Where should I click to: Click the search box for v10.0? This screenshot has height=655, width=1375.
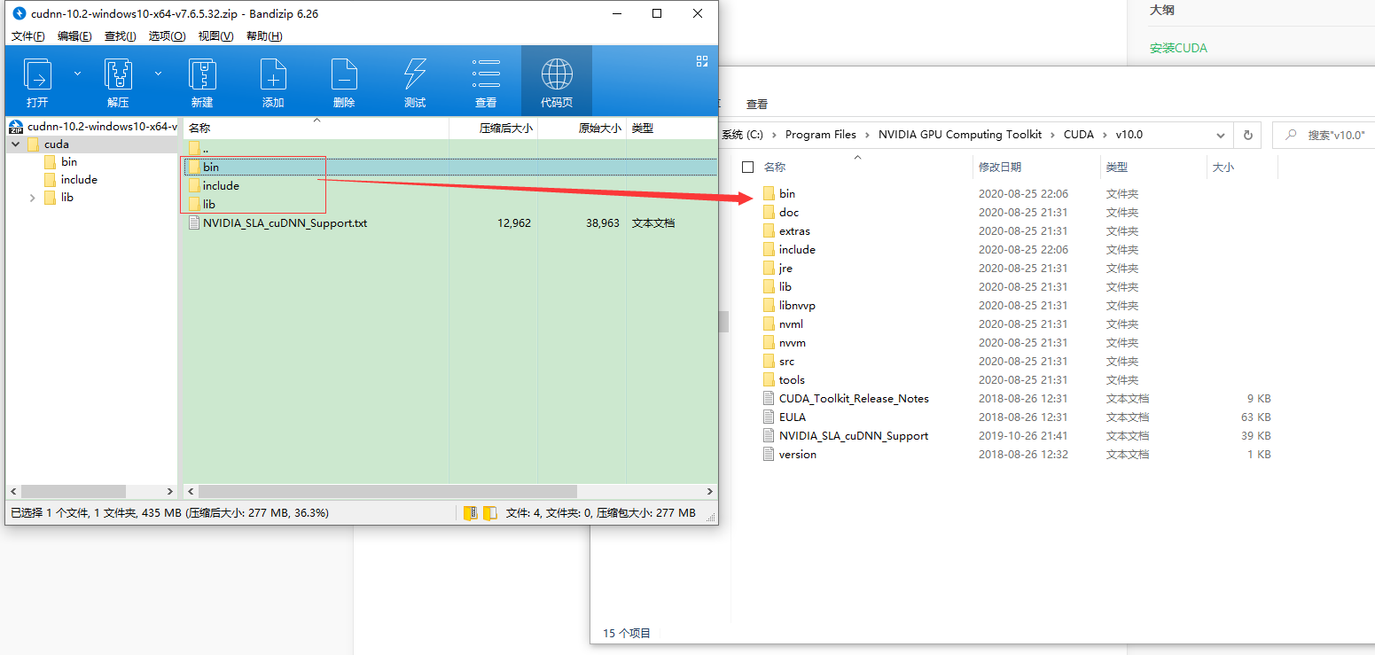point(1324,135)
